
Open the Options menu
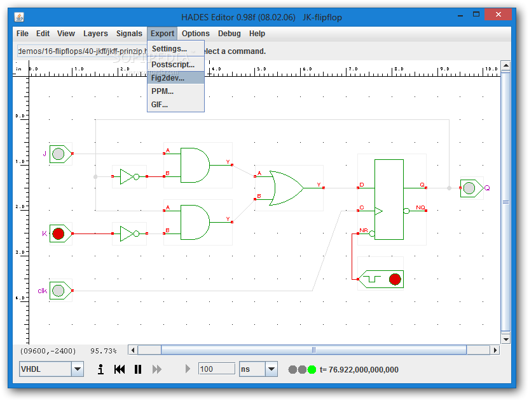click(x=196, y=34)
